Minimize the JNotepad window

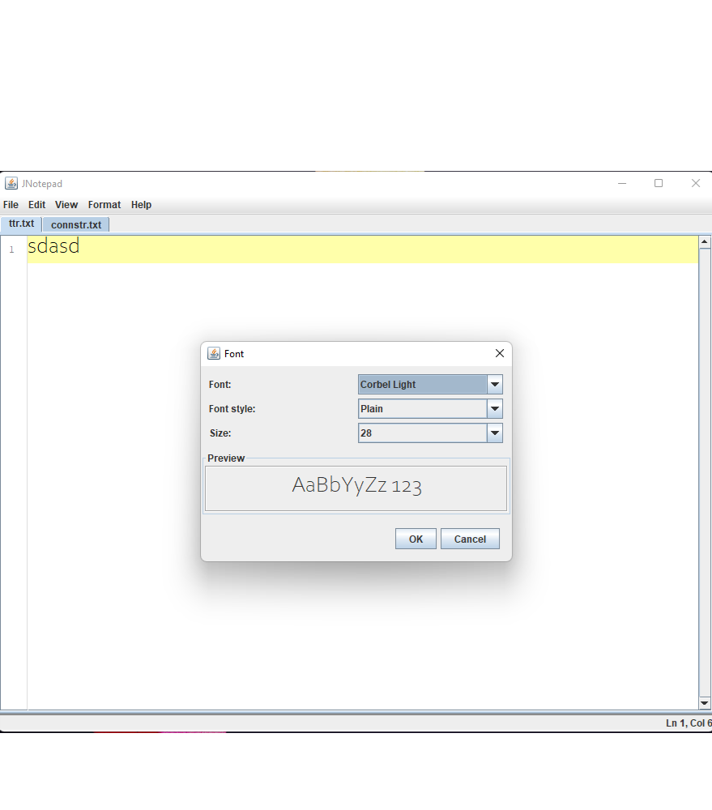[622, 184]
